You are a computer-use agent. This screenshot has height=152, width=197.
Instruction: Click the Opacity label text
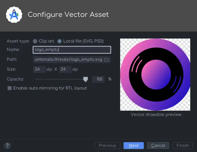tap(15, 79)
